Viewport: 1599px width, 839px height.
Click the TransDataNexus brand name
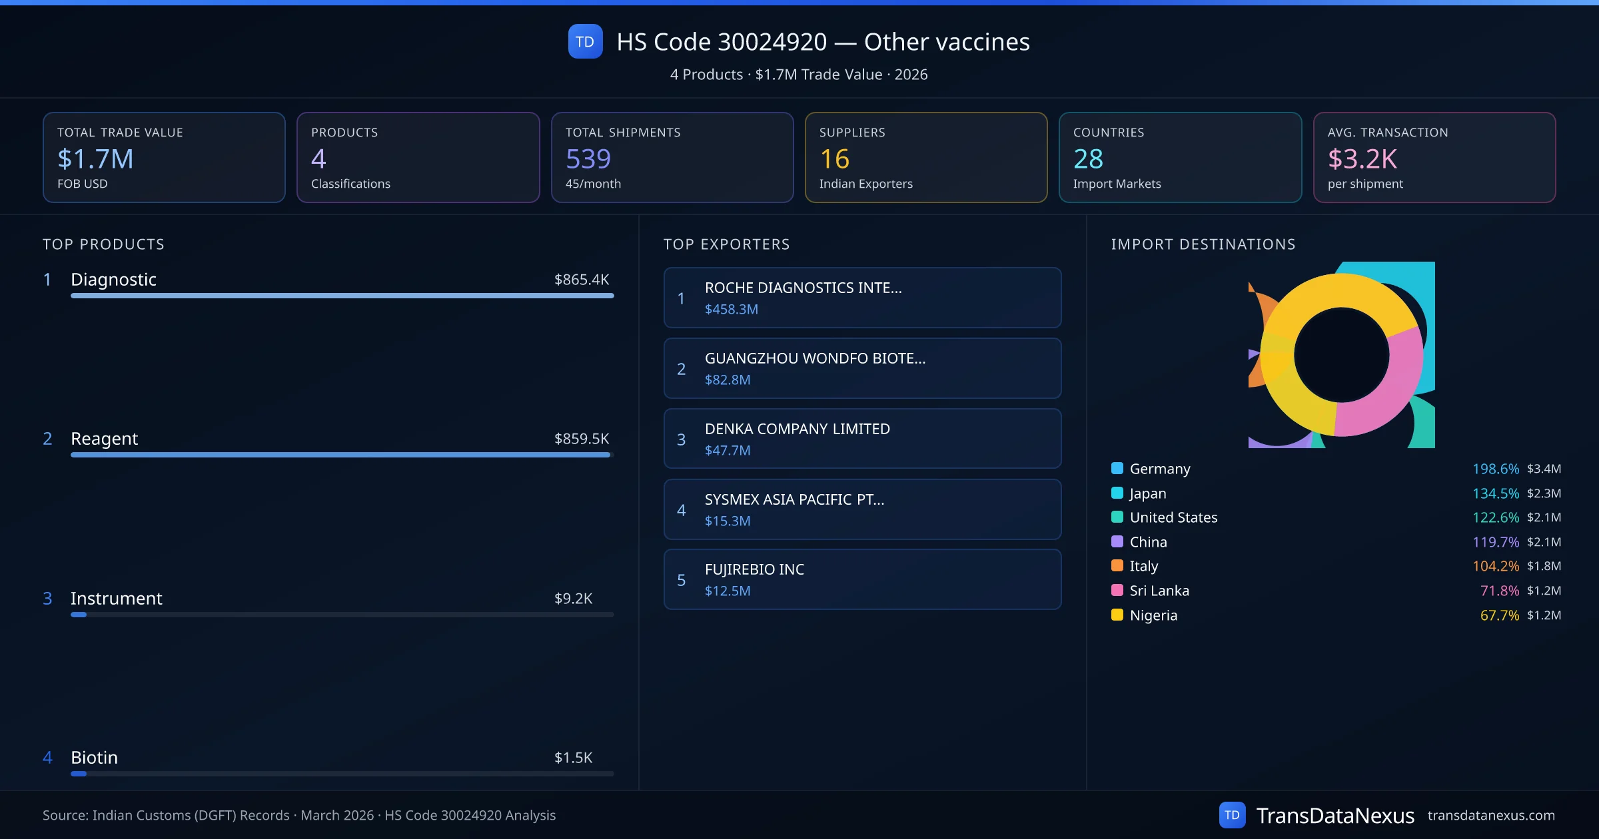1334,815
